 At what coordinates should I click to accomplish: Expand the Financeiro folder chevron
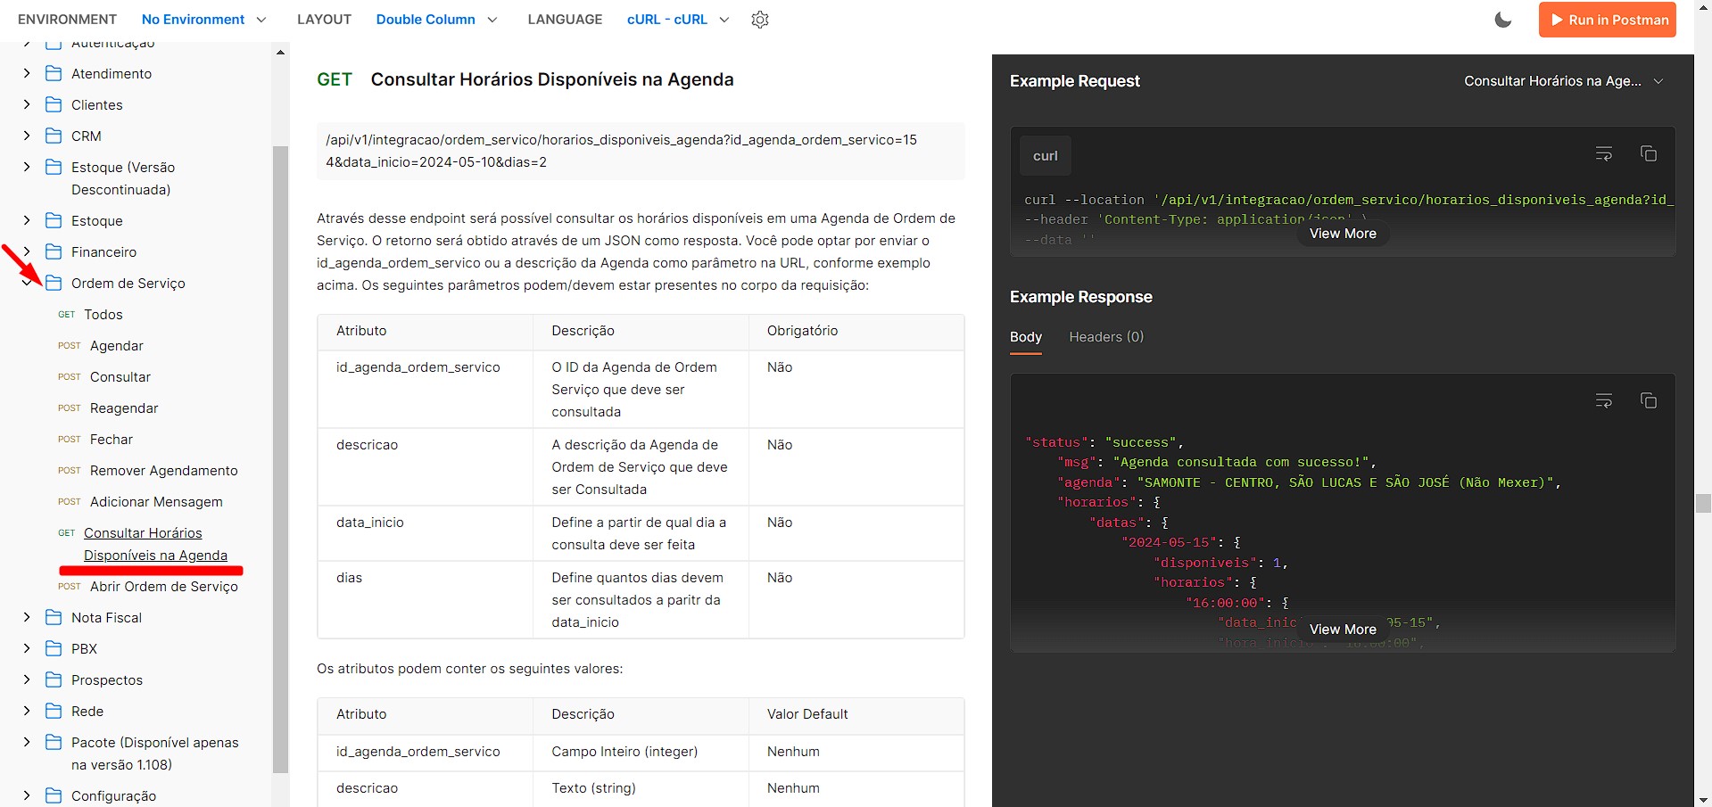click(27, 251)
